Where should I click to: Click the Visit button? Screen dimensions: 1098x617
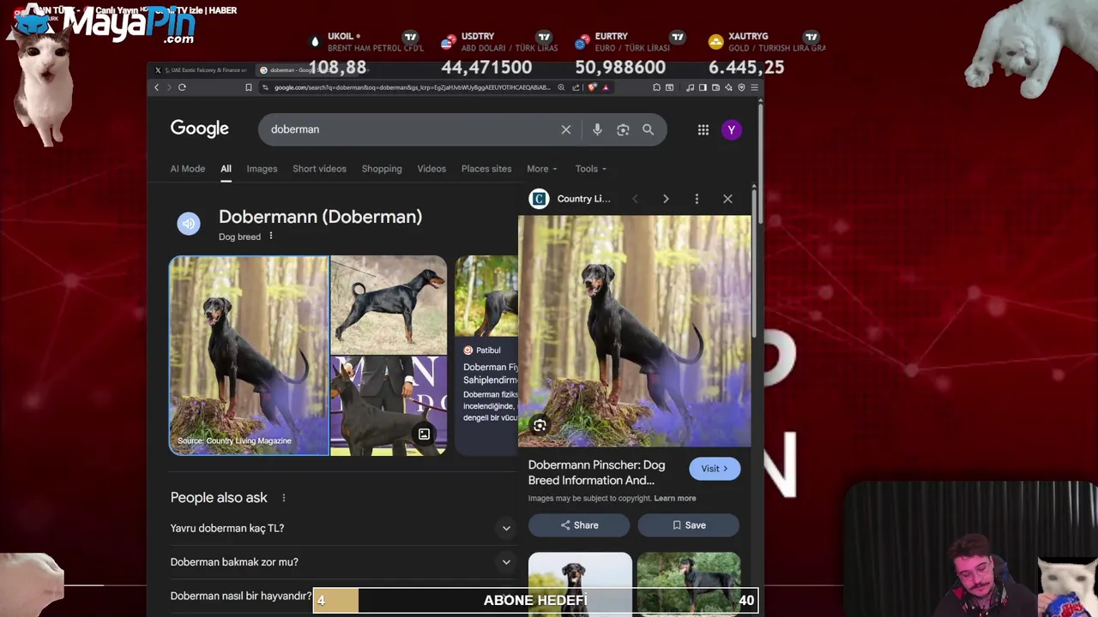point(715,469)
